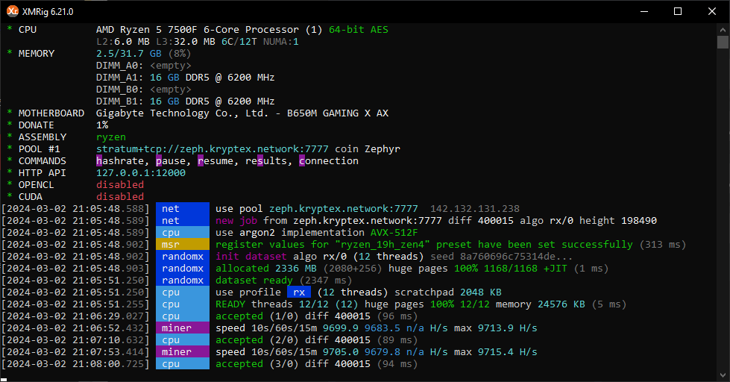Viewport: 730px width, 382px height.
Task: Minimize the XMRig window
Action: click(644, 11)
